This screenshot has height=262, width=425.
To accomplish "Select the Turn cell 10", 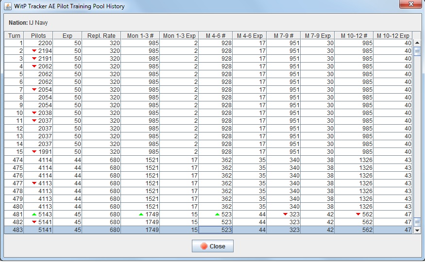I will [x=14, y=113].
